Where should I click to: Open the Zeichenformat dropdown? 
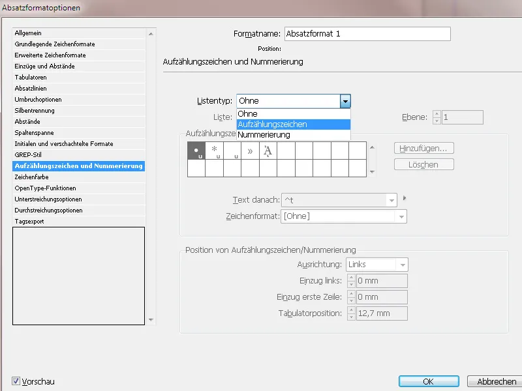coord(401,216)
